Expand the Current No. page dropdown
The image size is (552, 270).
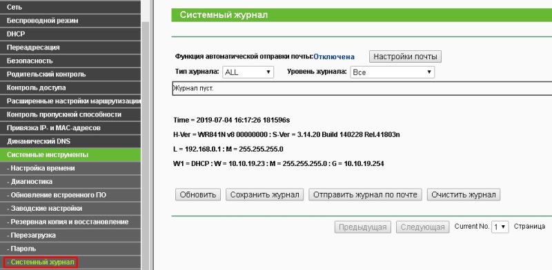(500, 227)
